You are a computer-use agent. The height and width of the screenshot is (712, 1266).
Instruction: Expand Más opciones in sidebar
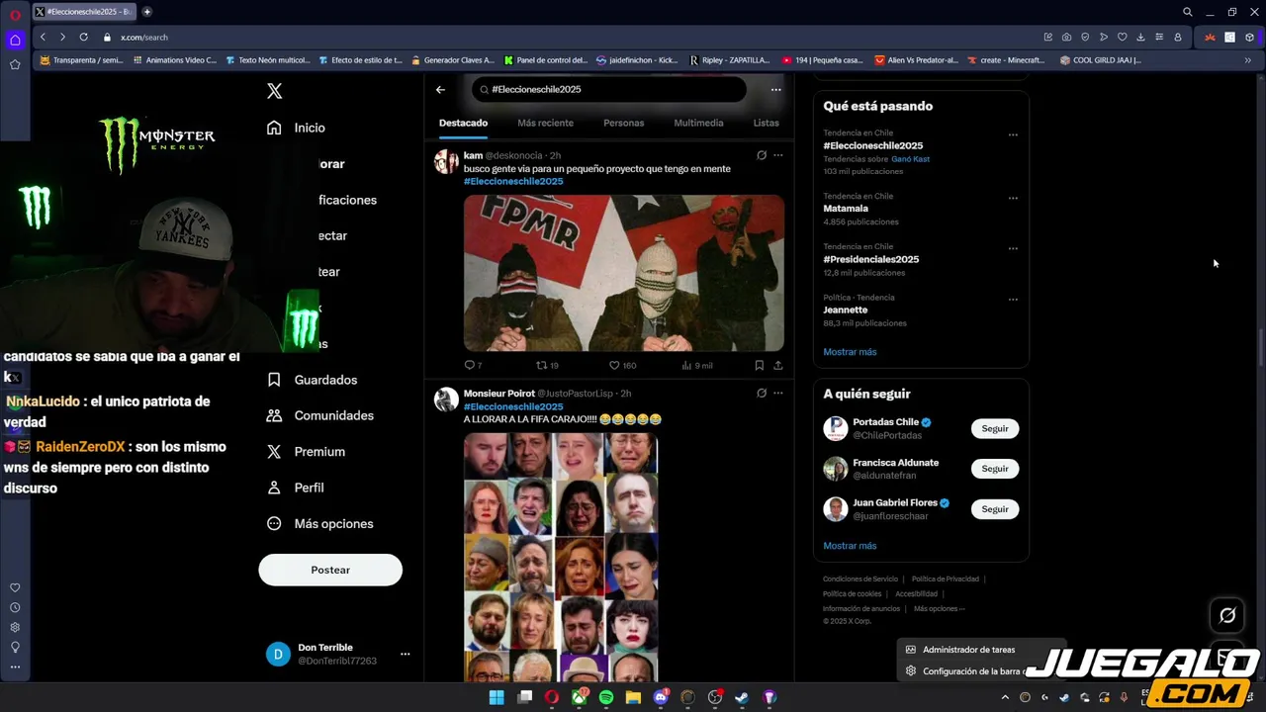click(319, 523)
